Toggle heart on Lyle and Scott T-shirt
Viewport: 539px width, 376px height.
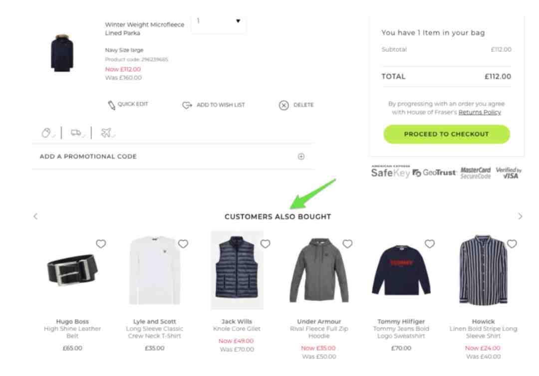click(183, 244)
